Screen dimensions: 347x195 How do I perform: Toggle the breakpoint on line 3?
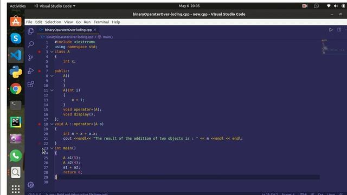40,52
